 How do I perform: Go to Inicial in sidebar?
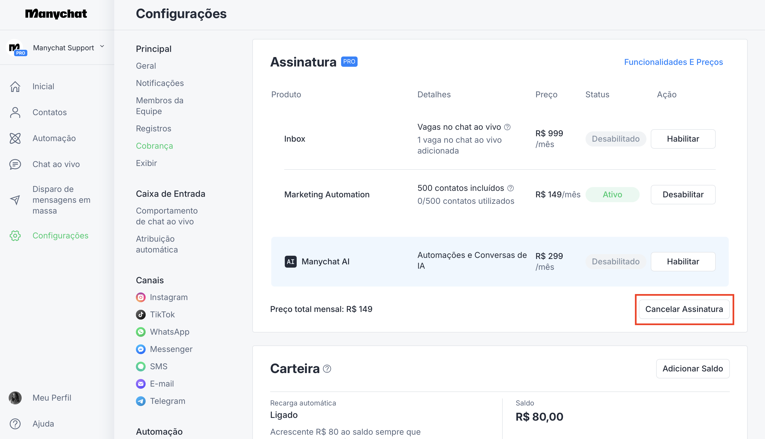pyautogui.click(x=44, y=87)
